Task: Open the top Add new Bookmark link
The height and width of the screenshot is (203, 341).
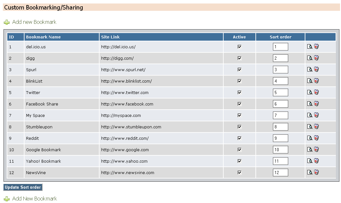Action: [34, 22]
